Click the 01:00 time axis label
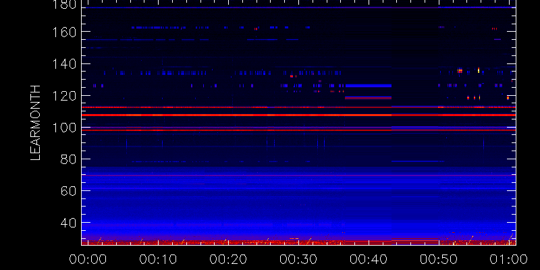The width and height of the screenshot is (540, 270). coord(509,259)
